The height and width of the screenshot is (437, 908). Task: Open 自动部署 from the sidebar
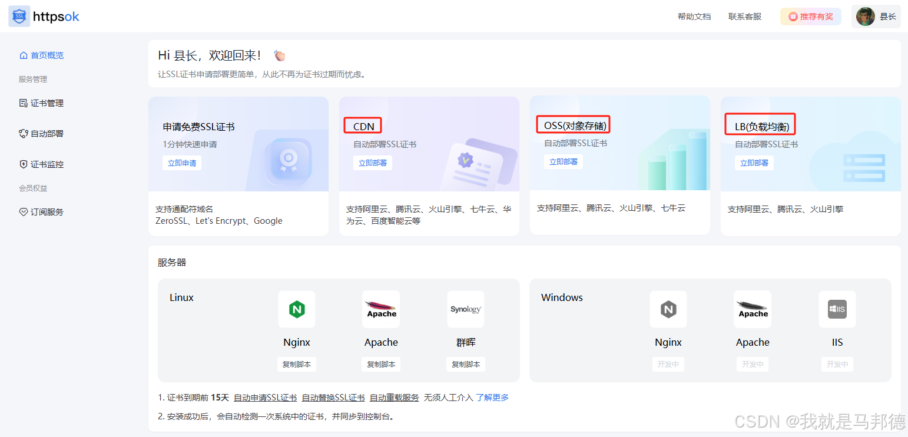(24, 133)
